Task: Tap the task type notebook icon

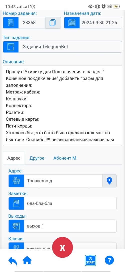Action: coord(11,47)
